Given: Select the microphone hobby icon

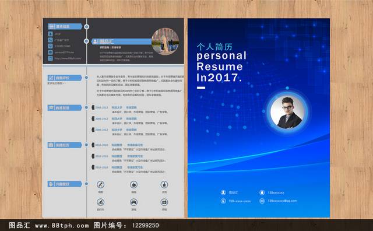Looking at the screenshot, I should [x=101, y=184].
